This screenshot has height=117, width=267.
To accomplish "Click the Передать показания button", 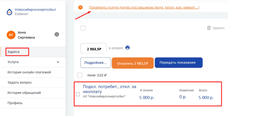I will point(179,63).
